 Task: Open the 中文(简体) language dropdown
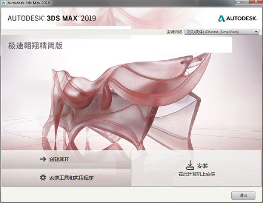(222, 32)
